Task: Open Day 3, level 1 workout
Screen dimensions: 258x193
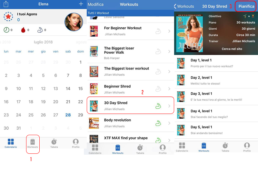Action: pos(216,97)
